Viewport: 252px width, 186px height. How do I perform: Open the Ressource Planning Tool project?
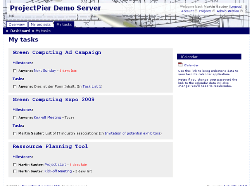50,146
